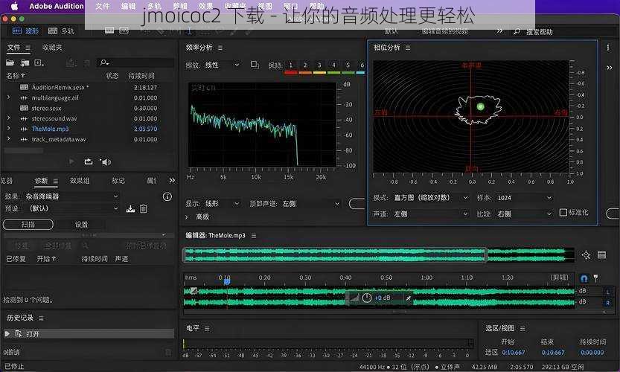The width and height of the screenshot is (620, 372).
Task: Click the diagnostics info icon
Action: click(x=167, y=196)
